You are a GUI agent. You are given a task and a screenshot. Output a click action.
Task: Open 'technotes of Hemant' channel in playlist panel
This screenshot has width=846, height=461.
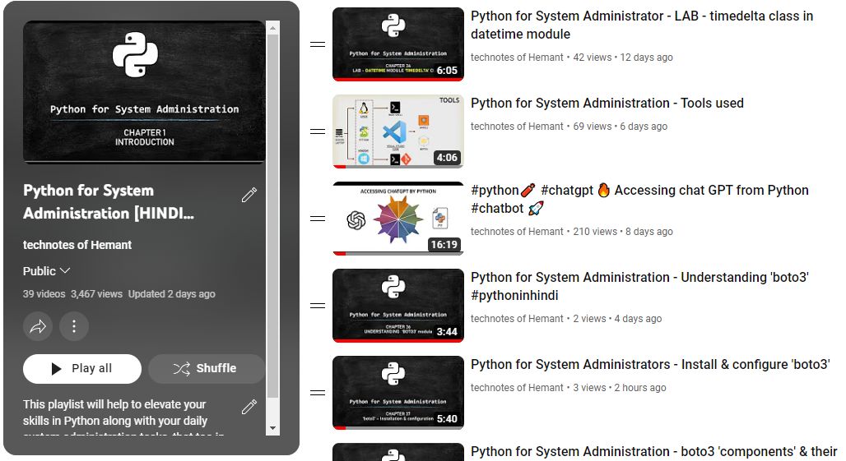(77, 245)
